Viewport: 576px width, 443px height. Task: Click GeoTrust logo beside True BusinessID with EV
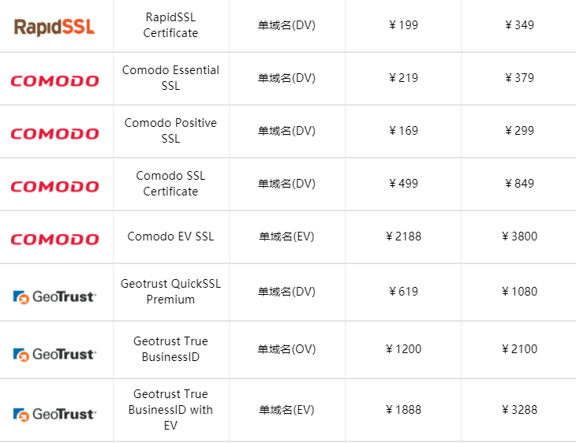(54, 413)
